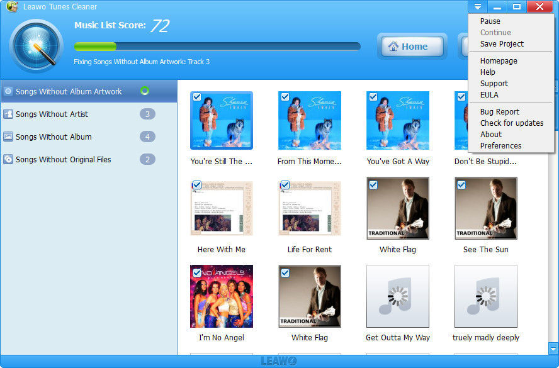Uncheck the From This Mome... song checkbox

tap(285, 97)
